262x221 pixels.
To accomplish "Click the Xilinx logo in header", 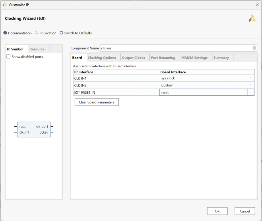I will [x=253, y=18].
